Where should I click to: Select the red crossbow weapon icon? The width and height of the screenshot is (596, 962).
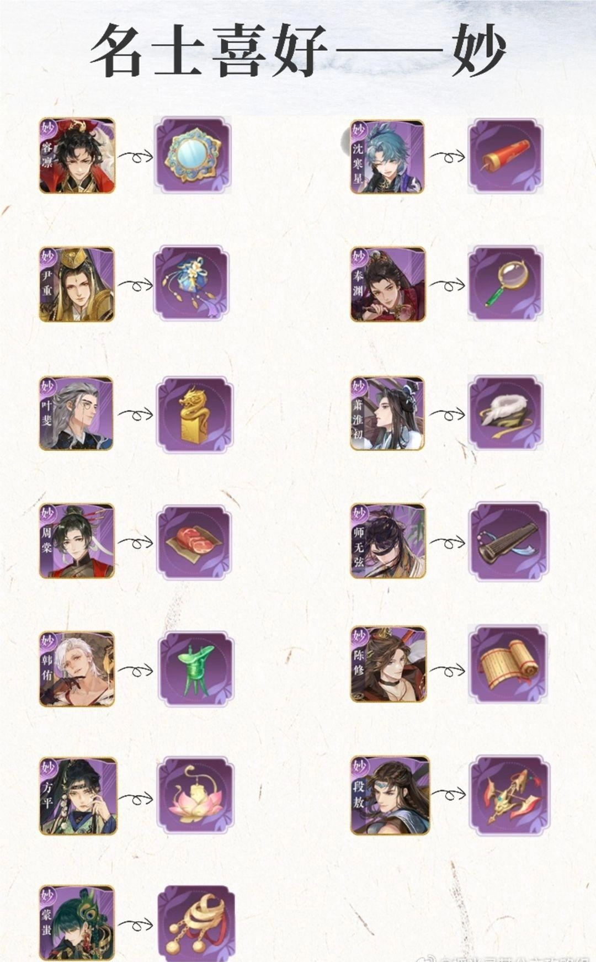(509, 795)
